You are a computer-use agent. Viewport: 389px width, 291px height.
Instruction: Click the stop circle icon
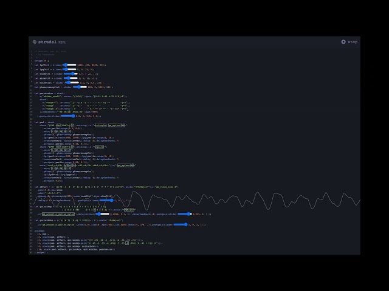343,42
